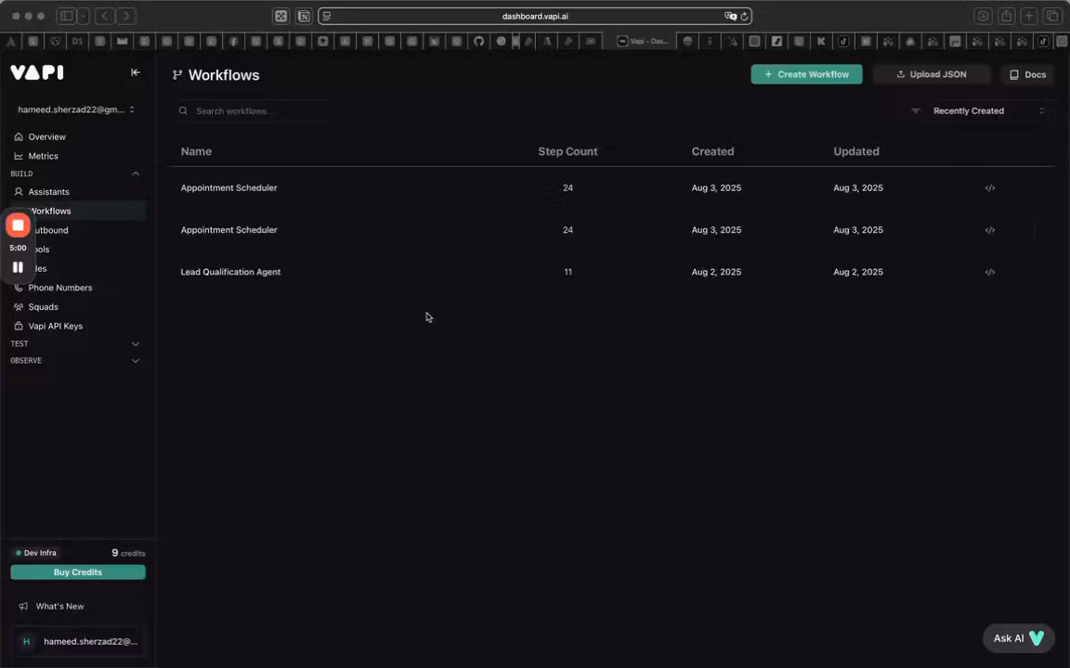1070x668 pixels.
Task: Open Vapi API Keys page
Action: click(55, 327)
